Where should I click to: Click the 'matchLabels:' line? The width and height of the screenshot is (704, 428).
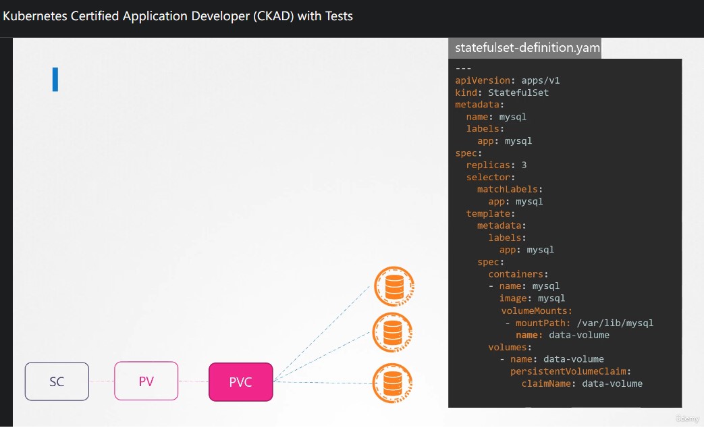click(510, 189)
